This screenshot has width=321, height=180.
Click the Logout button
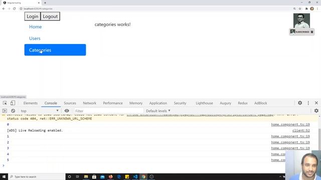click(x=50, y=16)
